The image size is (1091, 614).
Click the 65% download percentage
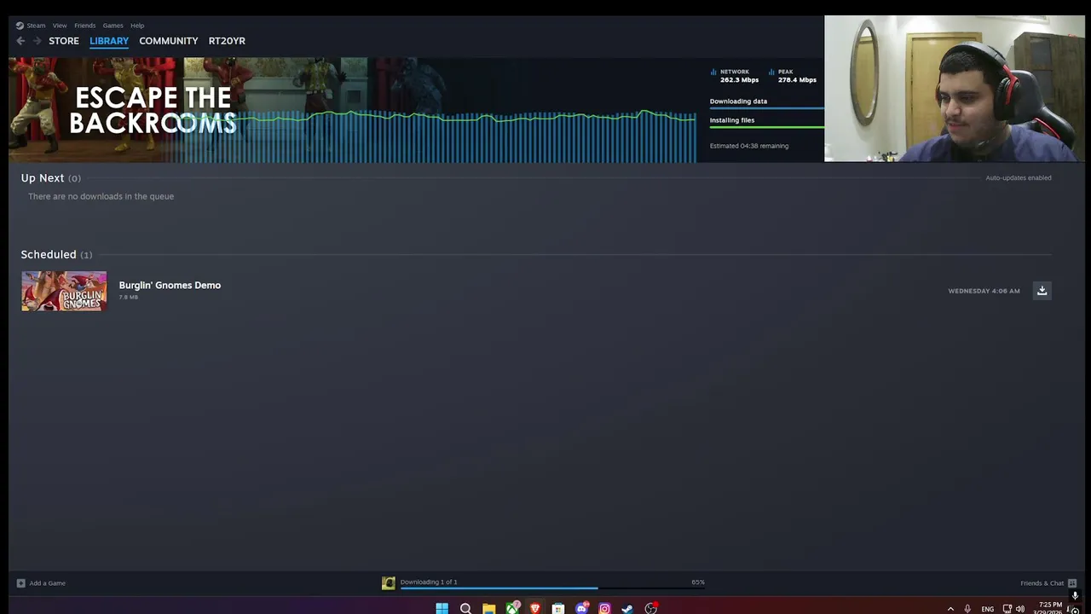tap(698, 582)
